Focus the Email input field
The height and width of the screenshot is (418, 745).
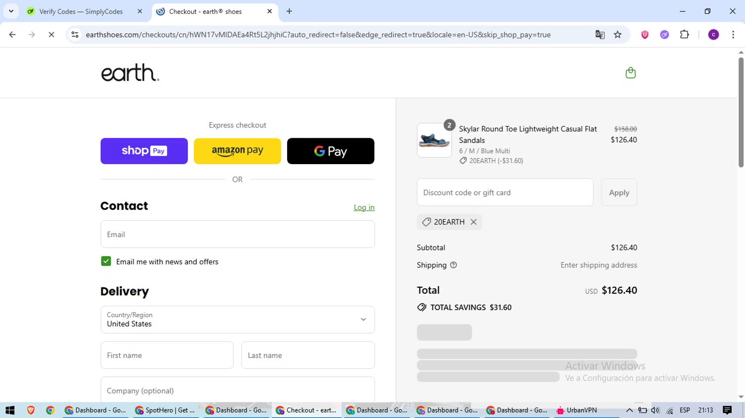pos(237,234)
